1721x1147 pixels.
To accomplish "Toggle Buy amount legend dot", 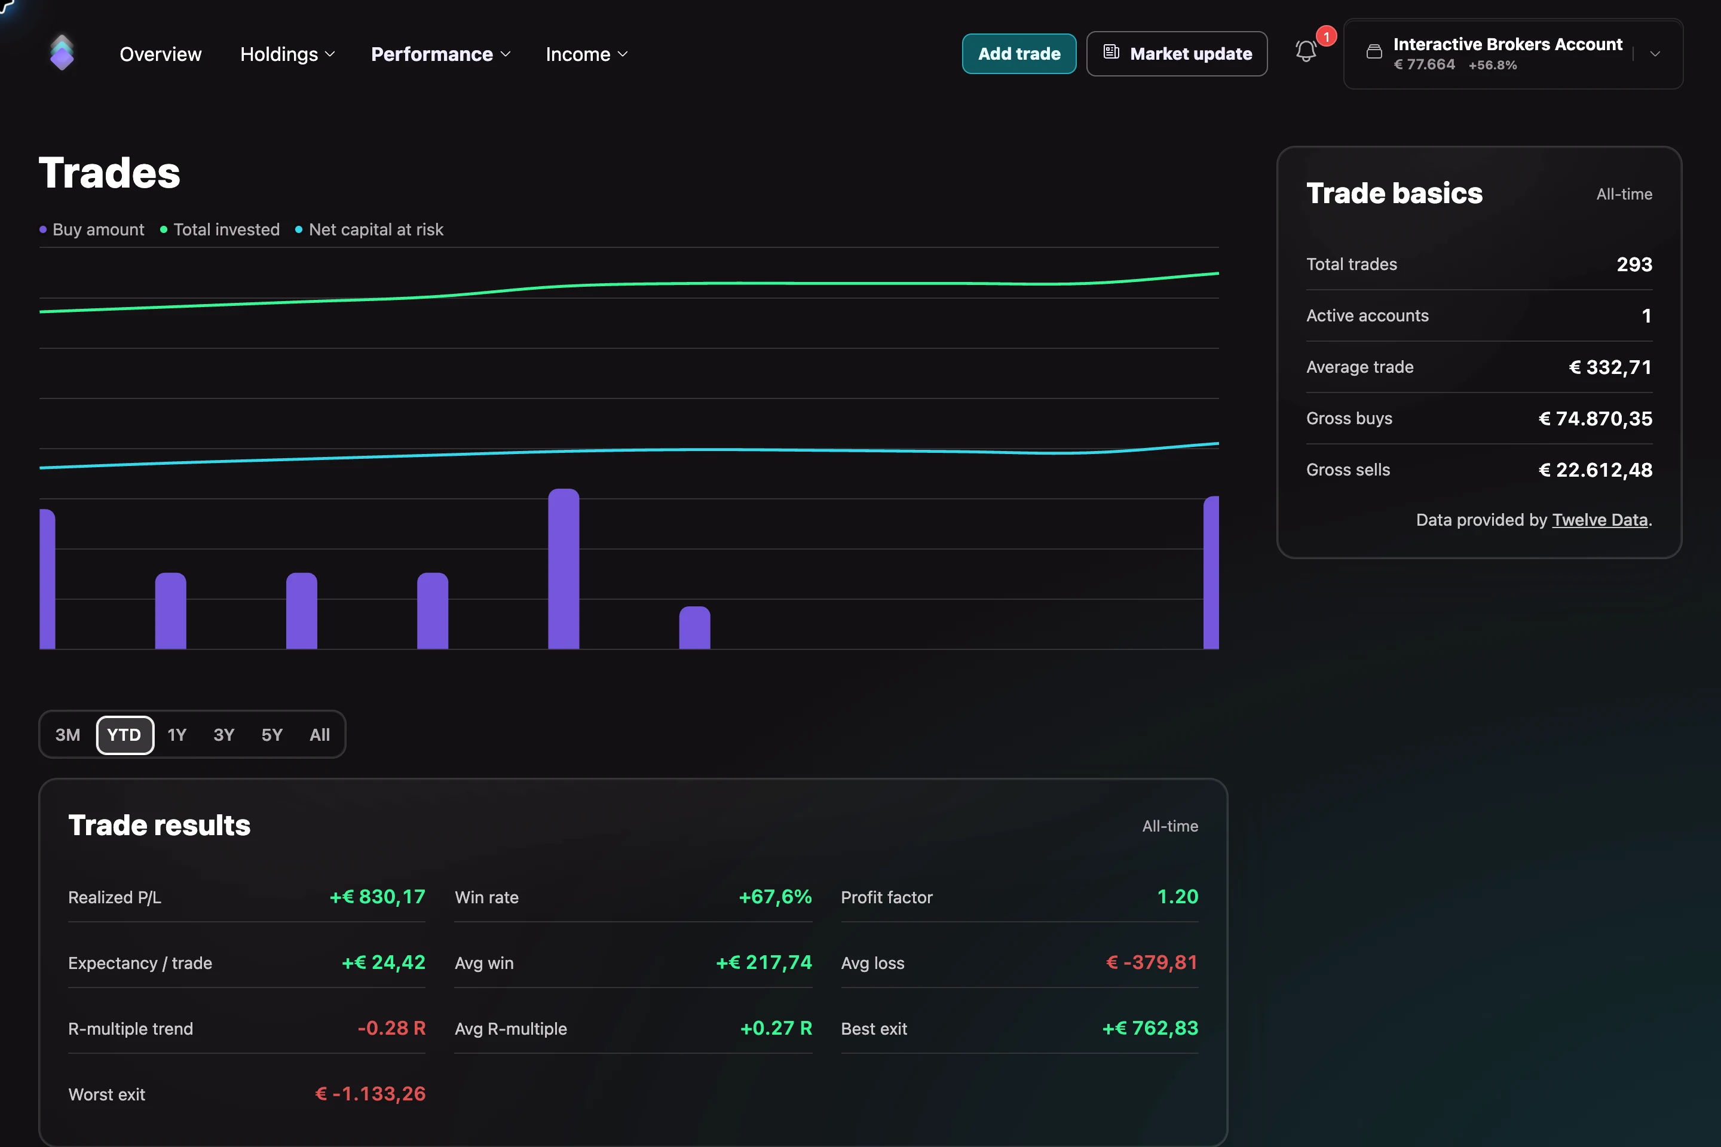I will click(43, 229).
